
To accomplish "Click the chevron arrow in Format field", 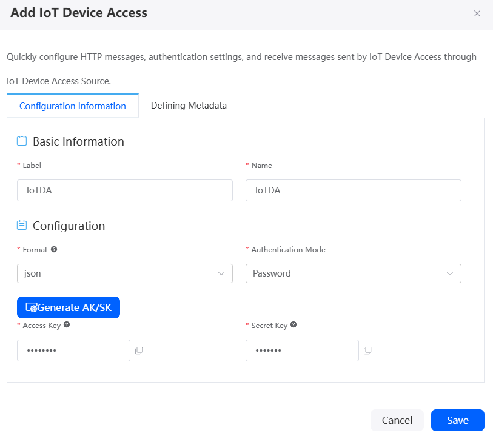I will coord(221,273).
